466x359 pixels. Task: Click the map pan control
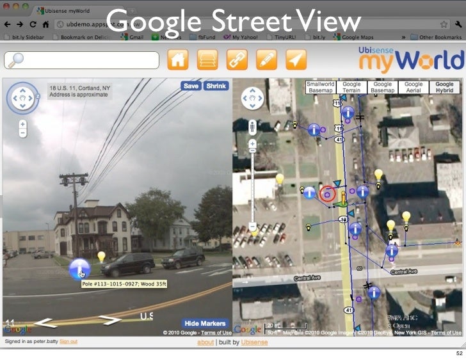pos(253,98)
